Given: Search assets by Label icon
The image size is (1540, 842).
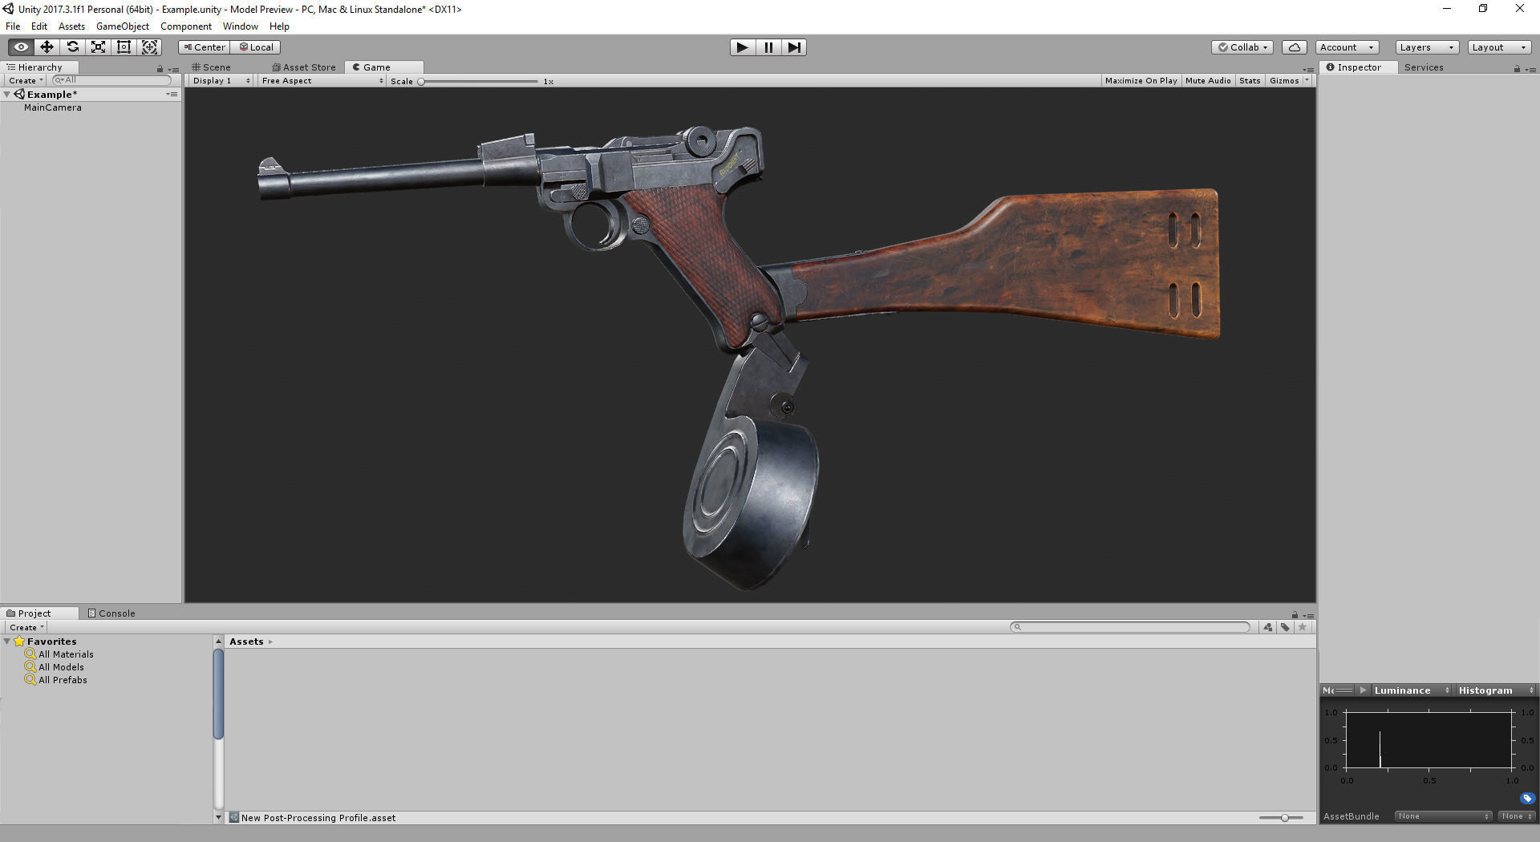Looking at the screenshot, I should click(1285, 627).
